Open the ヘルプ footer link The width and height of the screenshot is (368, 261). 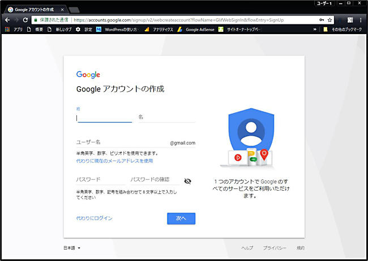(x=247, y=248)
